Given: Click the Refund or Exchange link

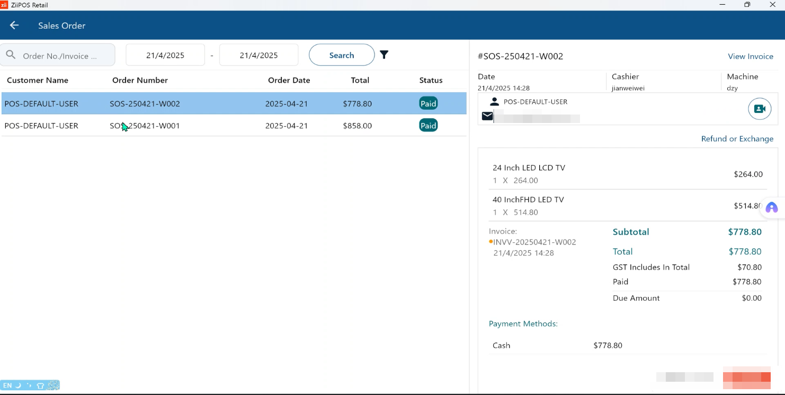Looking at the screenshot, I should [737, 139].
